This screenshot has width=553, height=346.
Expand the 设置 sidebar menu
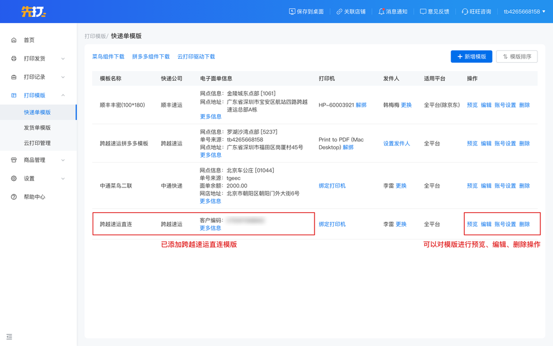pyautogui.click(x=63, y=179)
